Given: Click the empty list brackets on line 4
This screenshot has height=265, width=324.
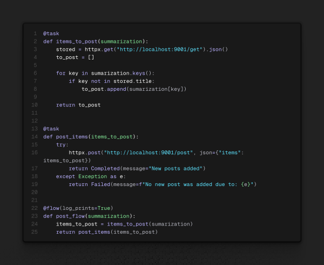Looking at the screenshot, I should [91, 57].
